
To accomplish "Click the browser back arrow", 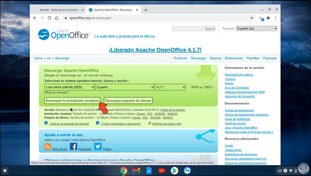I will (35, 18).
